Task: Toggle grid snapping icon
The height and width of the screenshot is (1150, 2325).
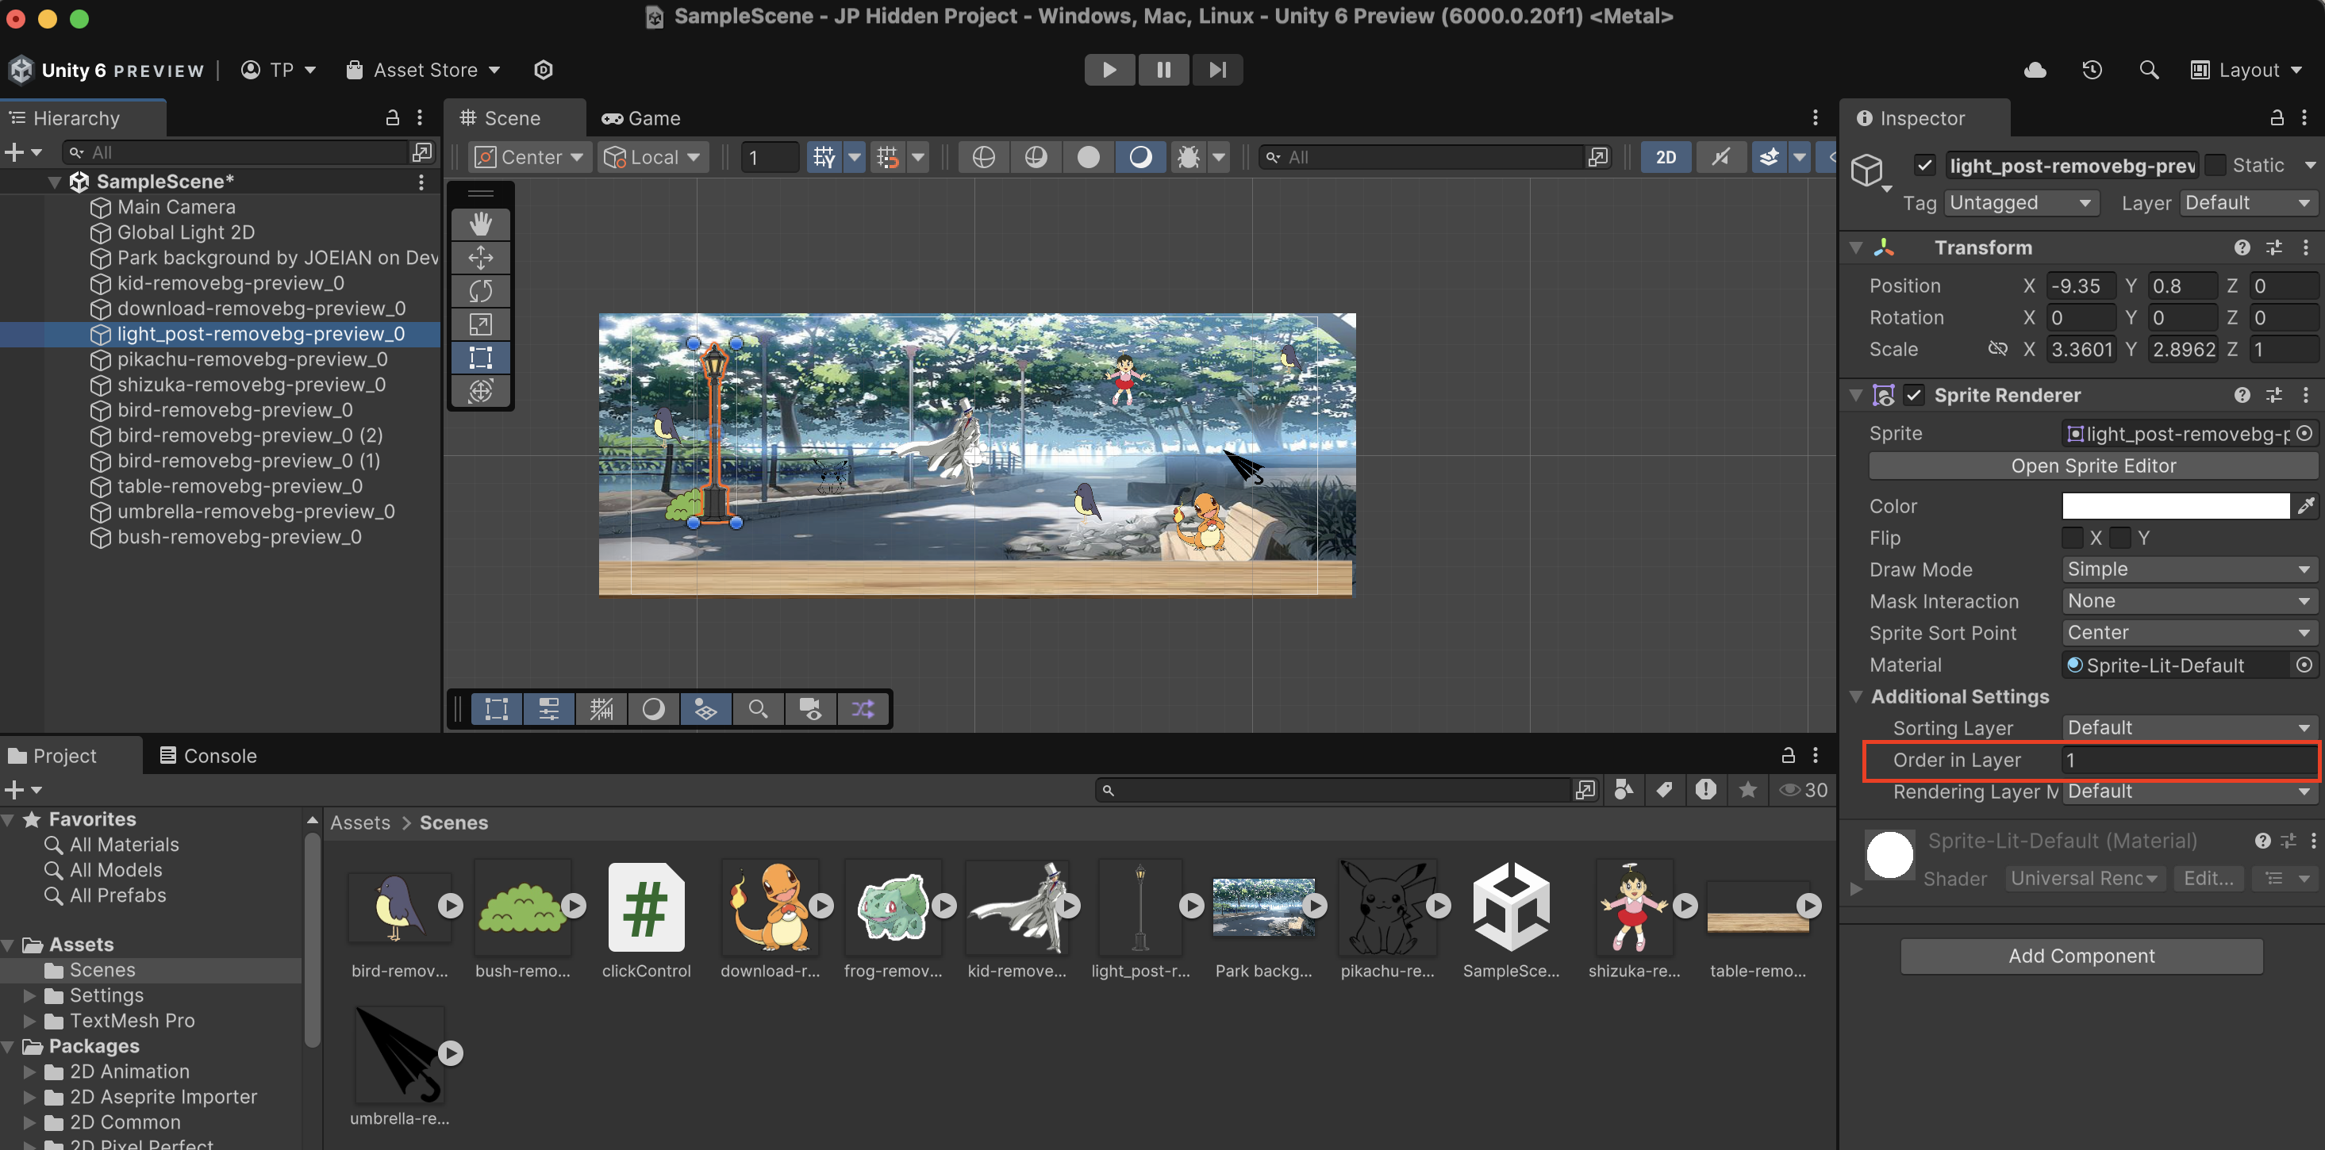Action: pyautogui.click(x=886, y=157)
